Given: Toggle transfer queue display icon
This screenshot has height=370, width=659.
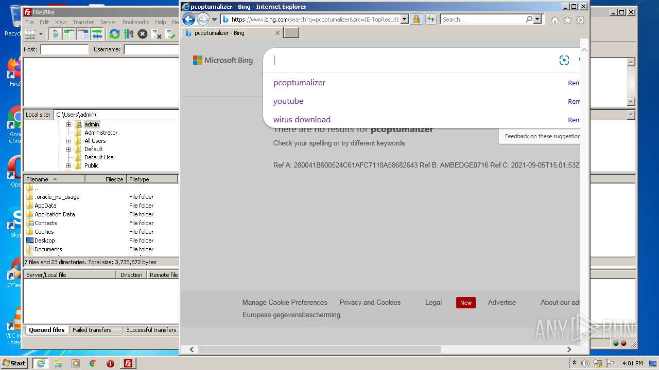Looking at the screenshot, I should 97,34.
